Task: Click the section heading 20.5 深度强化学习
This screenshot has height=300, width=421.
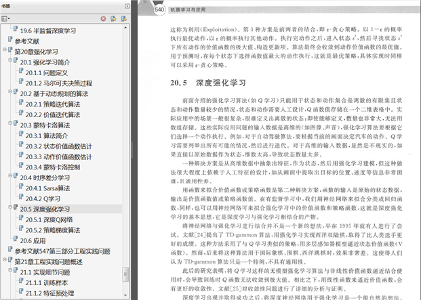Action: pyautogui.click(x=208, y=83)
